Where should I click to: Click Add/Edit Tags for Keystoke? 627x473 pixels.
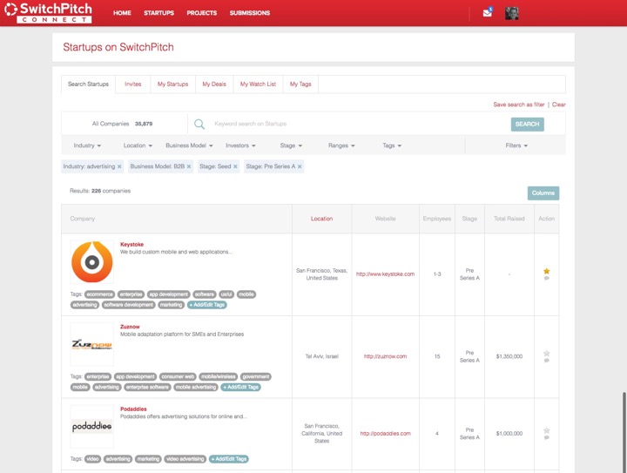(207, 305)
